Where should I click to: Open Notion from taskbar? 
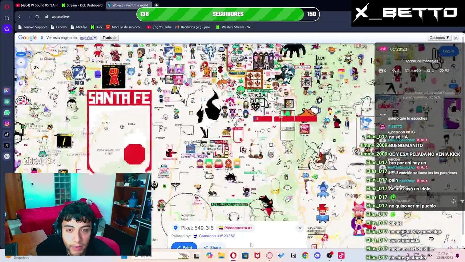click(293, 256)
